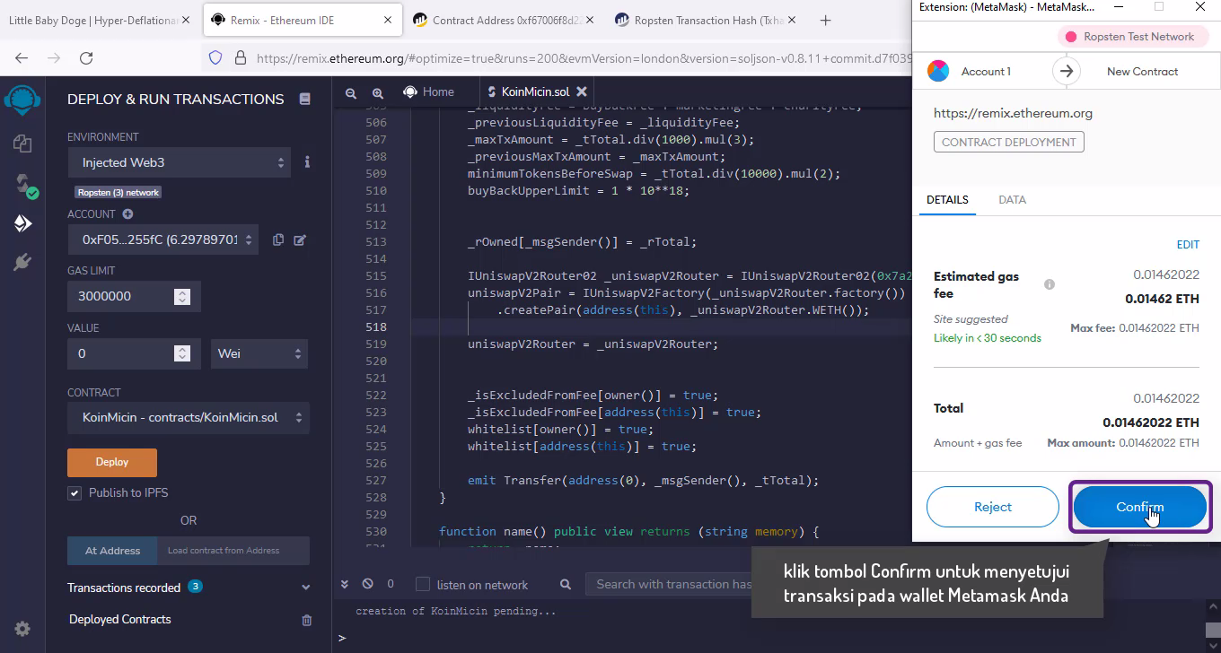The height and width of the screenshot is (653, 1221).
Task: Uncheck the Publish to IPFS checkbox
Action: click(75, 492)
